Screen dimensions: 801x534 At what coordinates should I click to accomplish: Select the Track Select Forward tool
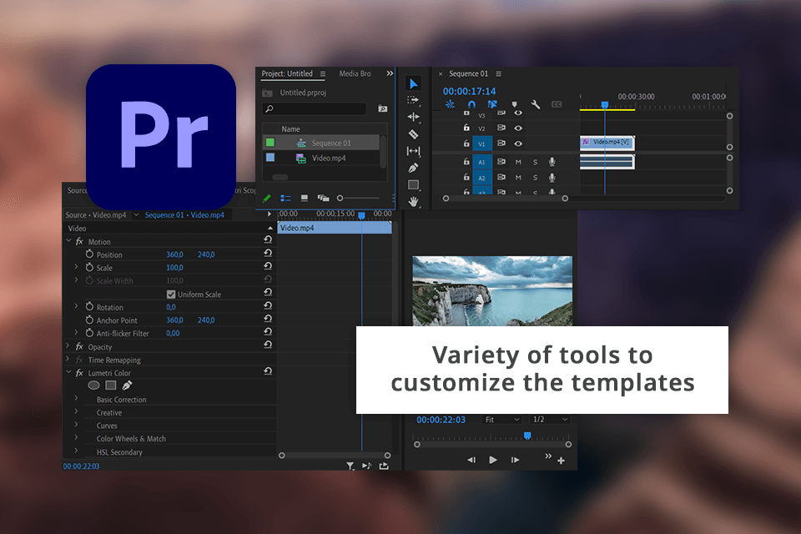click(413, 100)
